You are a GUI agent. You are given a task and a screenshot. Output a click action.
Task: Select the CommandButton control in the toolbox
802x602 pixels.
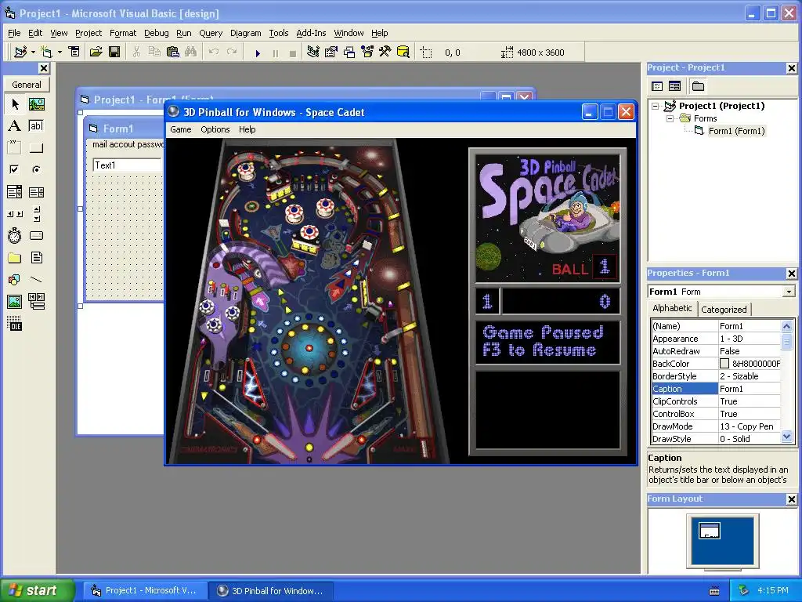(36, 148)
